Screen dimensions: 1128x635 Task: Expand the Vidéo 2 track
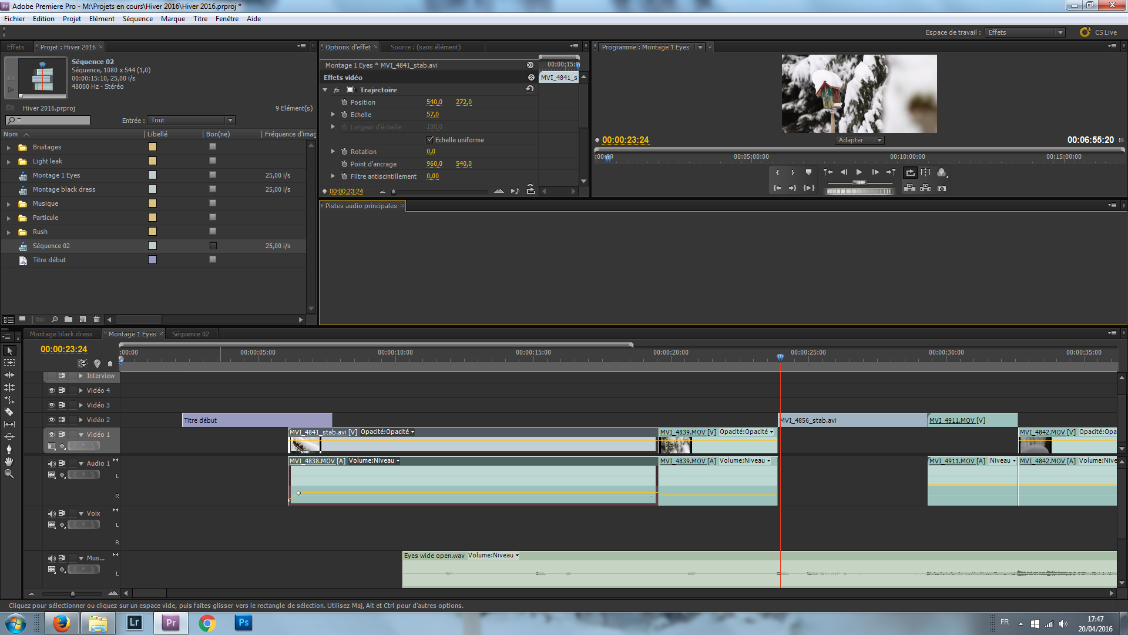click(x=81, y=420)
